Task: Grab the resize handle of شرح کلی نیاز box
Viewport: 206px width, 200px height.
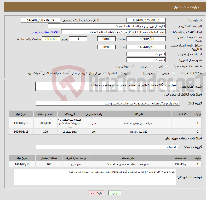Action: (x=37, y=90)
